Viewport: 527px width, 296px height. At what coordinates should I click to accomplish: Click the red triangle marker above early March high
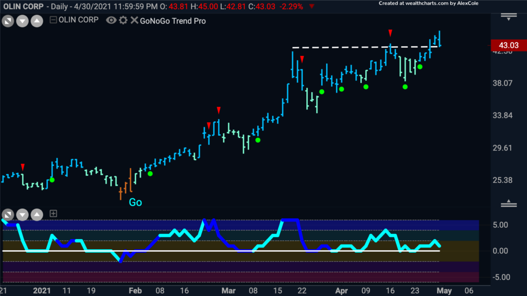pos(219,110)
